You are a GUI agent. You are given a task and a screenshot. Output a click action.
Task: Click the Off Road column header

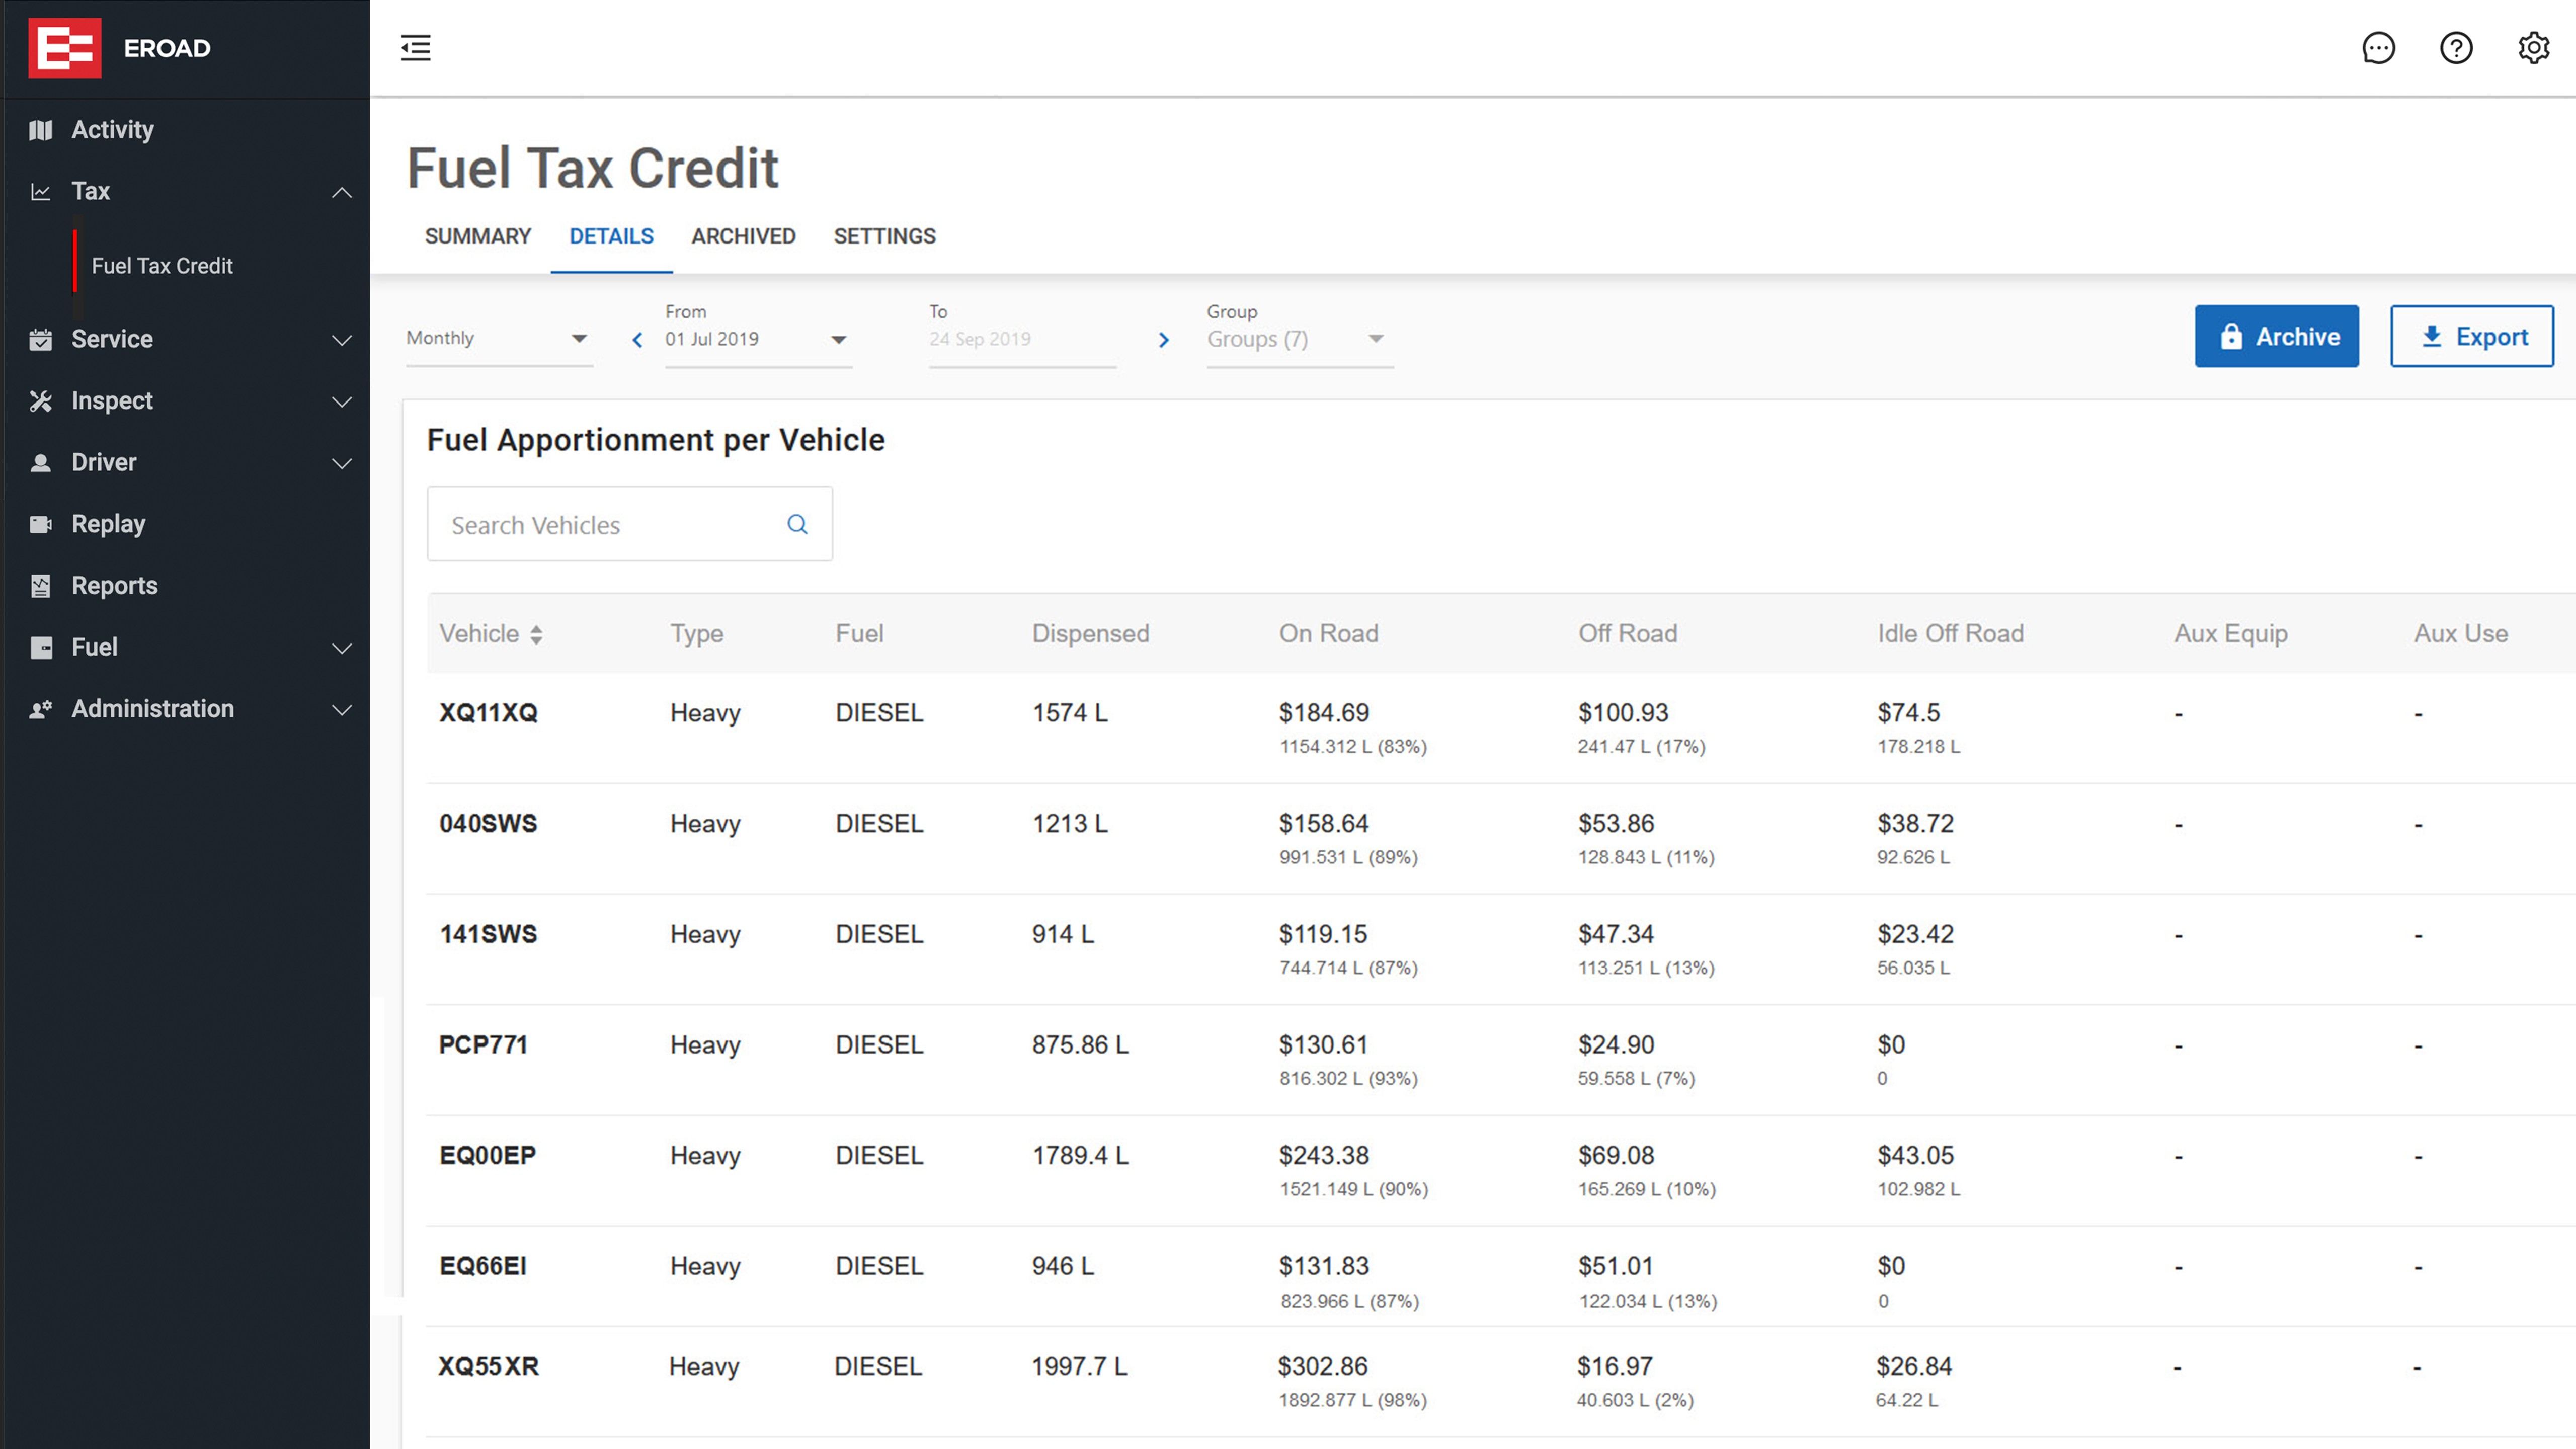1627,634
